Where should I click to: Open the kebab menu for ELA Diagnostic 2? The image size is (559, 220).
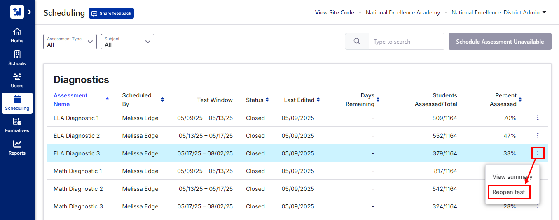point(538,136)
